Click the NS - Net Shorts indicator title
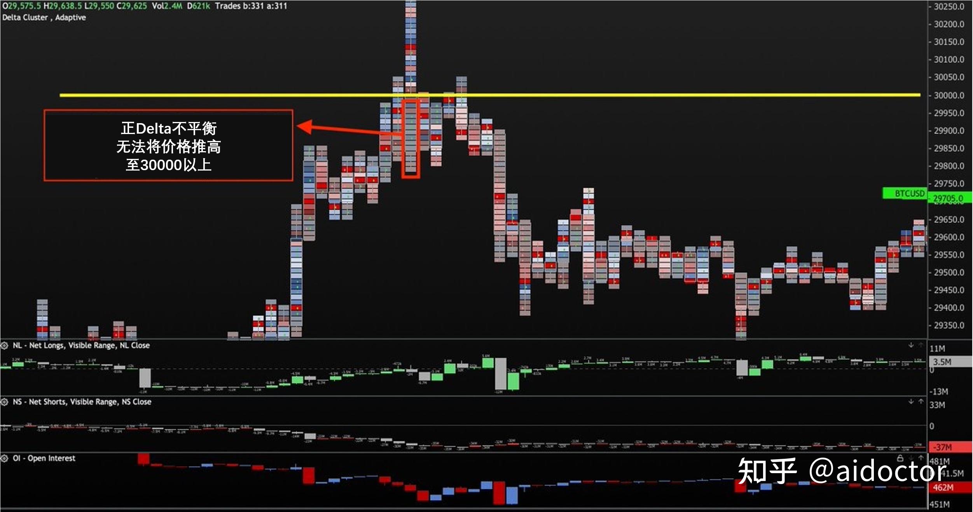This screenshot has height=512, width=973. (x=82, y=402)
